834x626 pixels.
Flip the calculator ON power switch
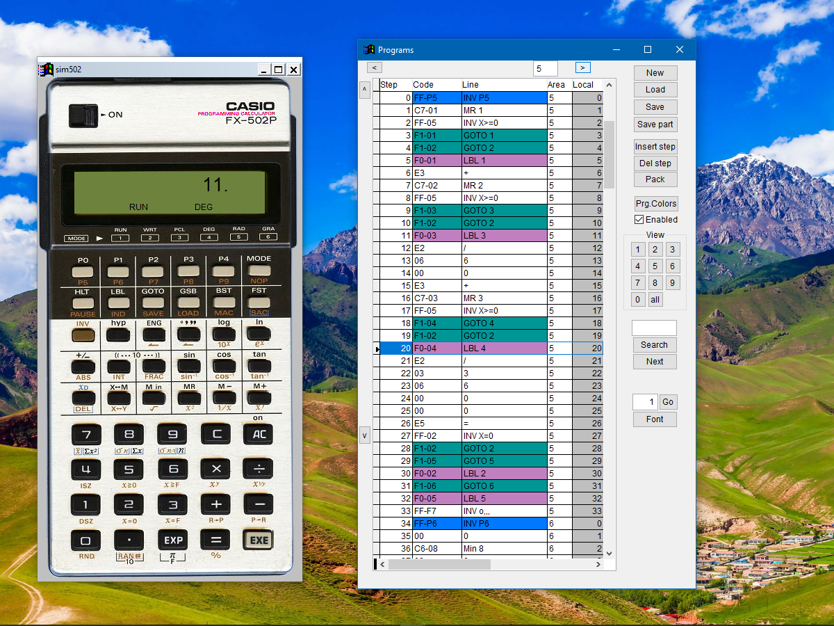click(83, 115)
